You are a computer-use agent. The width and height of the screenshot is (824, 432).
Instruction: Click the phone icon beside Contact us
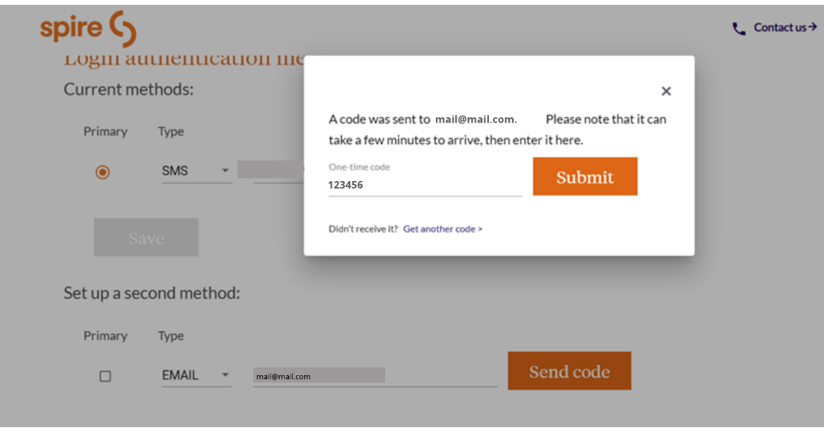coord(739,29)
